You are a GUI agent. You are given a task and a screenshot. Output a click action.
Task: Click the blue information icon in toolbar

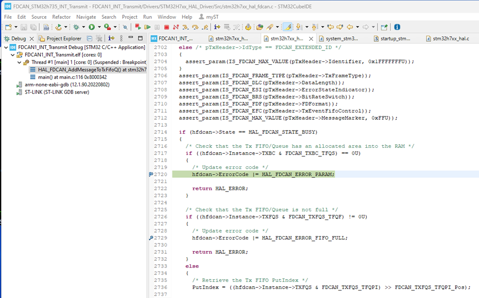(x=397, y=27)
